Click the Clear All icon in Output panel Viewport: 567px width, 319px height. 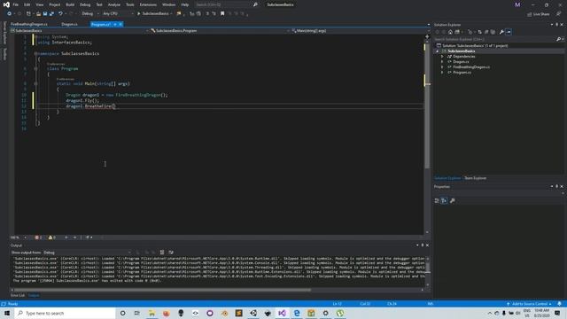pyautogui.click(x=162, y=253)
